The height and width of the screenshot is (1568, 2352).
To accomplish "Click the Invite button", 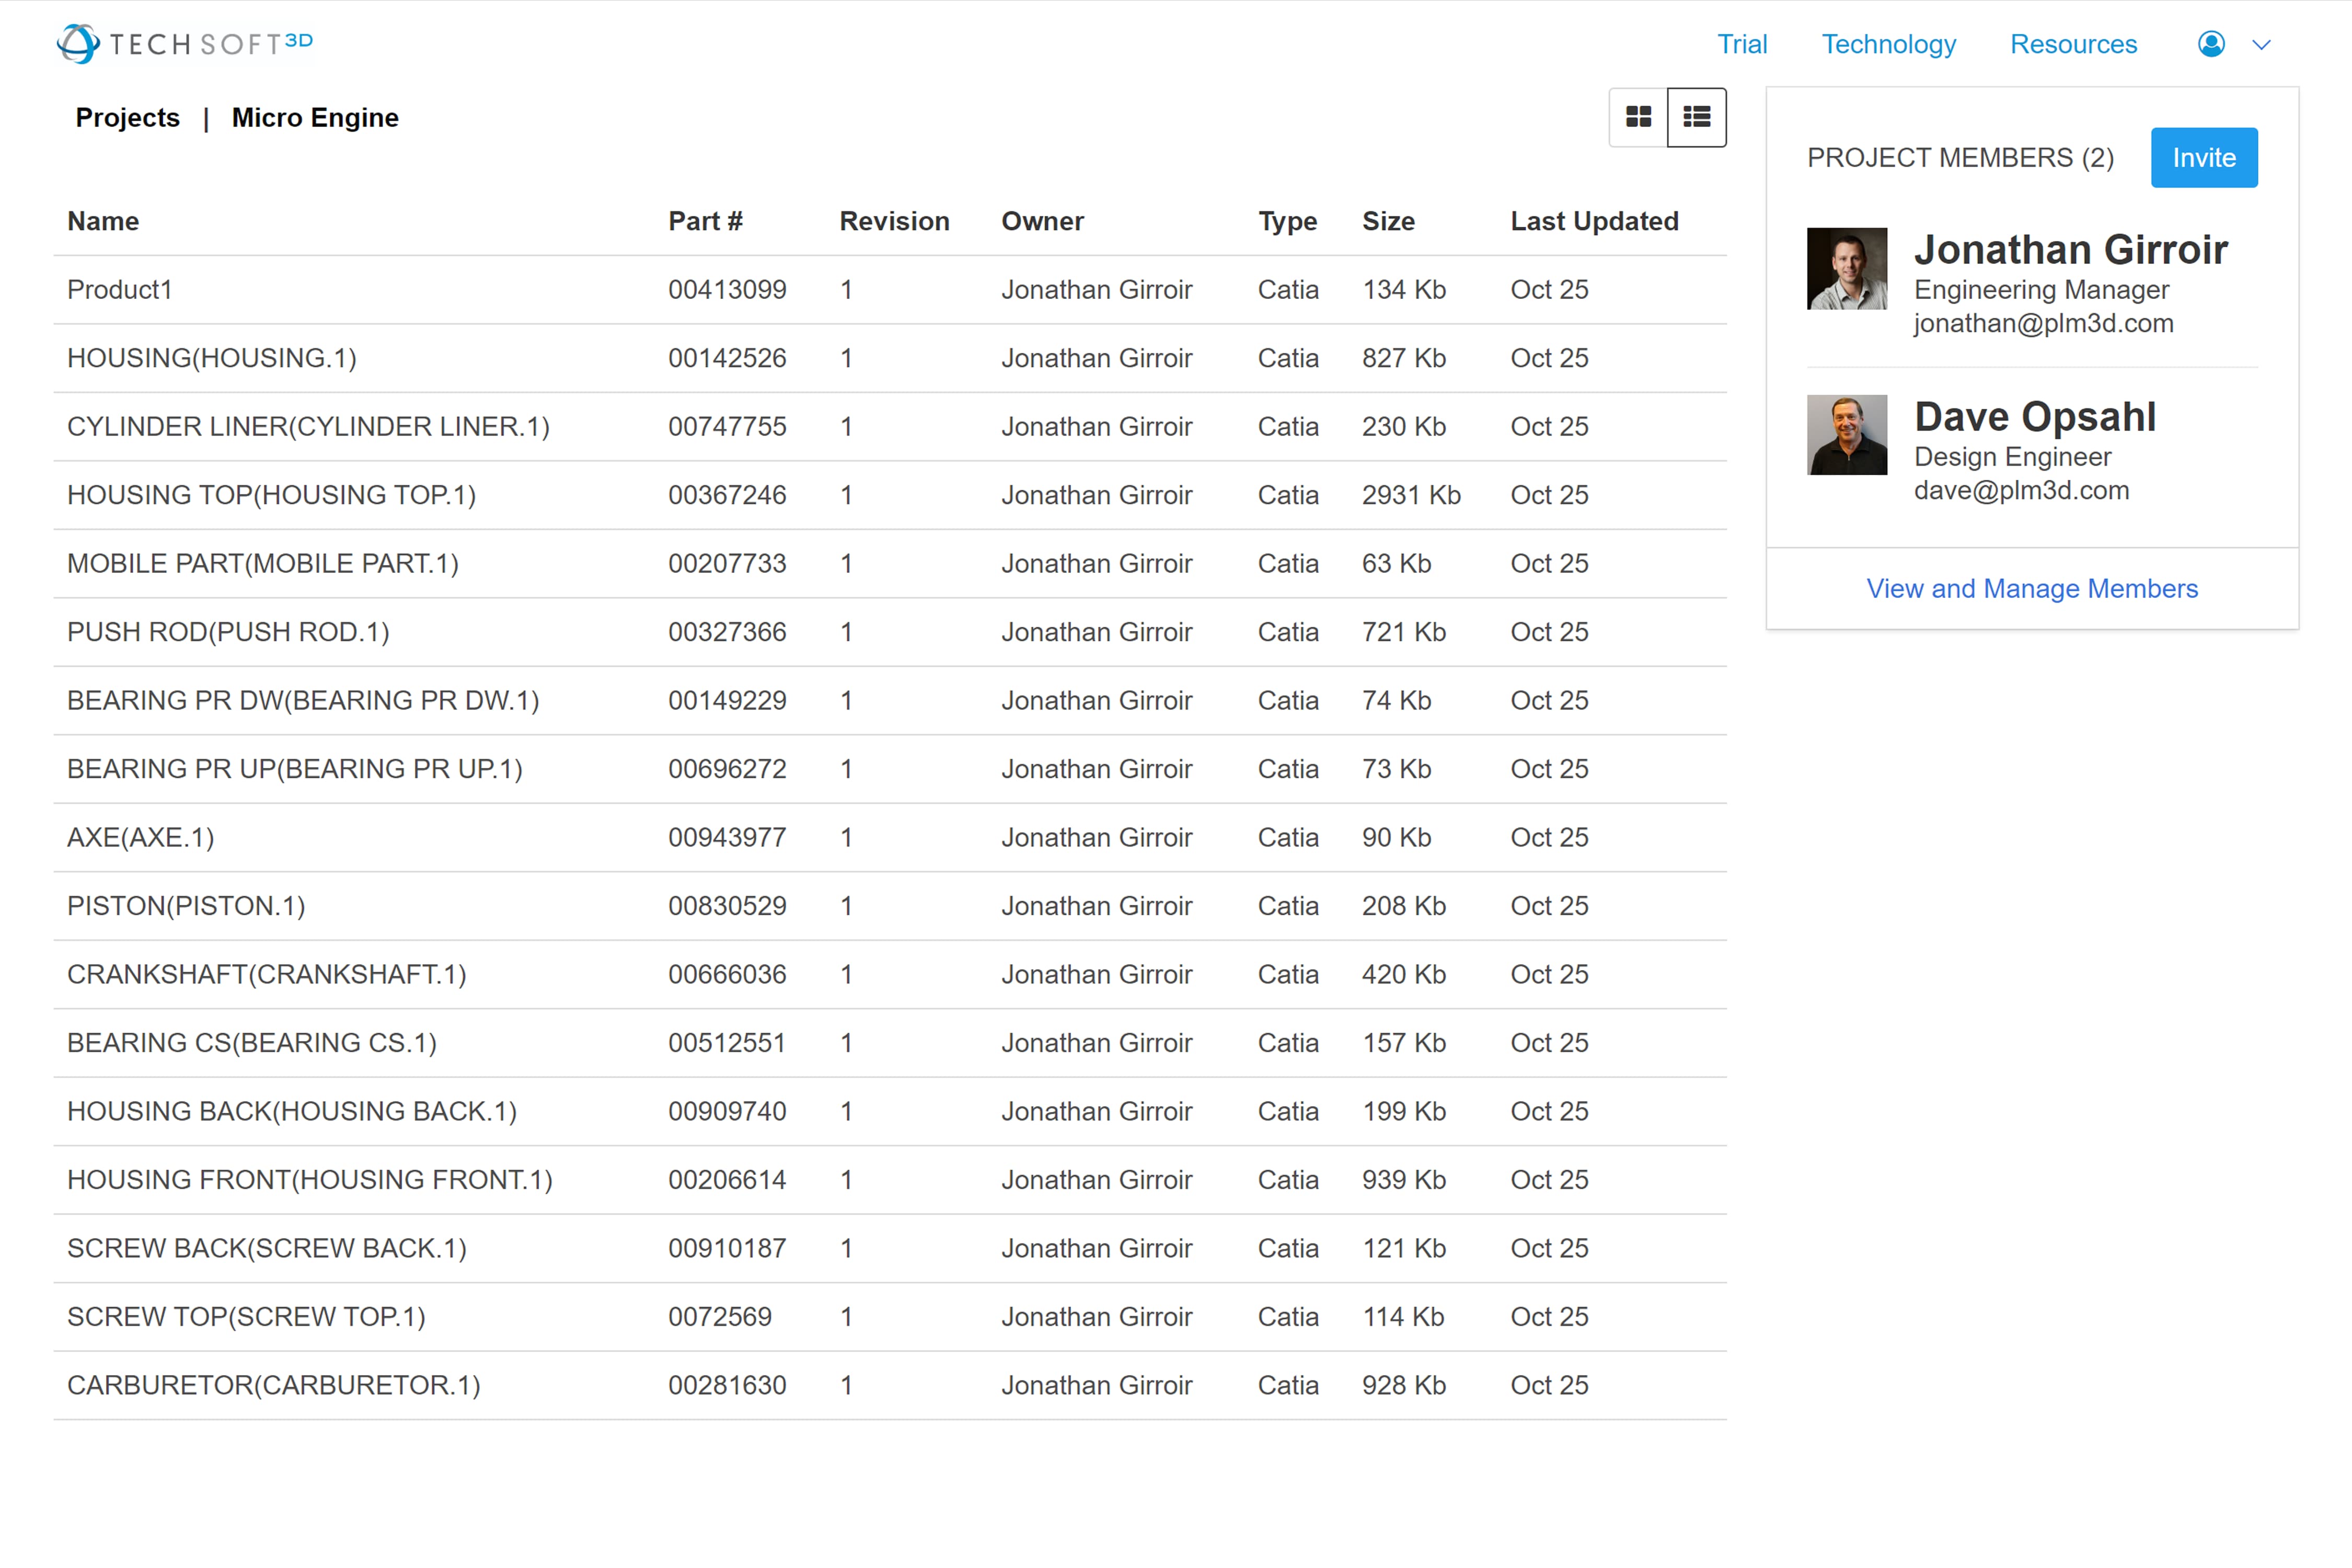I will (x=2204, y=157).
